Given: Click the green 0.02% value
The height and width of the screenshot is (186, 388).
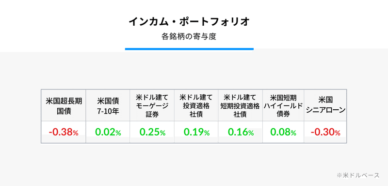Looking at the screenshot, I should pos(108,132).
